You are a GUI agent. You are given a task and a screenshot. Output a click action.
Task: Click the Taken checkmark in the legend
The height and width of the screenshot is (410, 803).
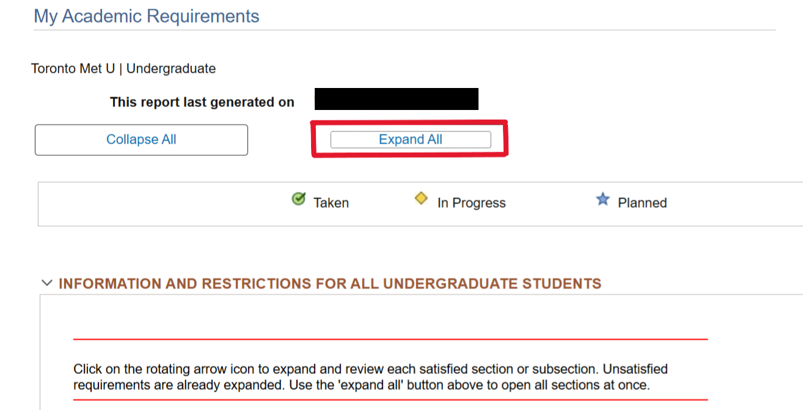tap(298, 198)
